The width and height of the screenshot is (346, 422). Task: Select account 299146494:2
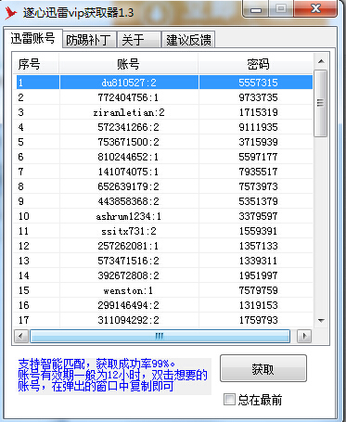(x=128, y=305)
